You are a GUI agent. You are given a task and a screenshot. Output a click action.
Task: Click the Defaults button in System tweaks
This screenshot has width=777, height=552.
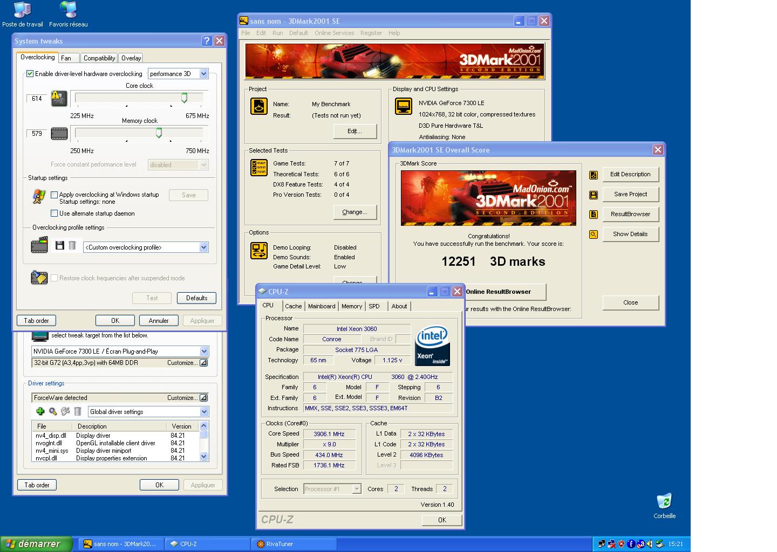point(196,298)
